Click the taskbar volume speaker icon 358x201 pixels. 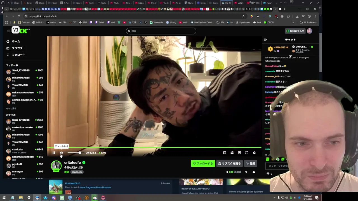click(x=287, y=198)
